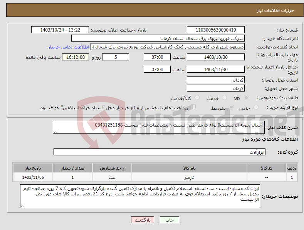Image resolution: width=304 pixels, height=230 pixels.
Task: Click the delivery province field کرمان
Action: (216, 80)
